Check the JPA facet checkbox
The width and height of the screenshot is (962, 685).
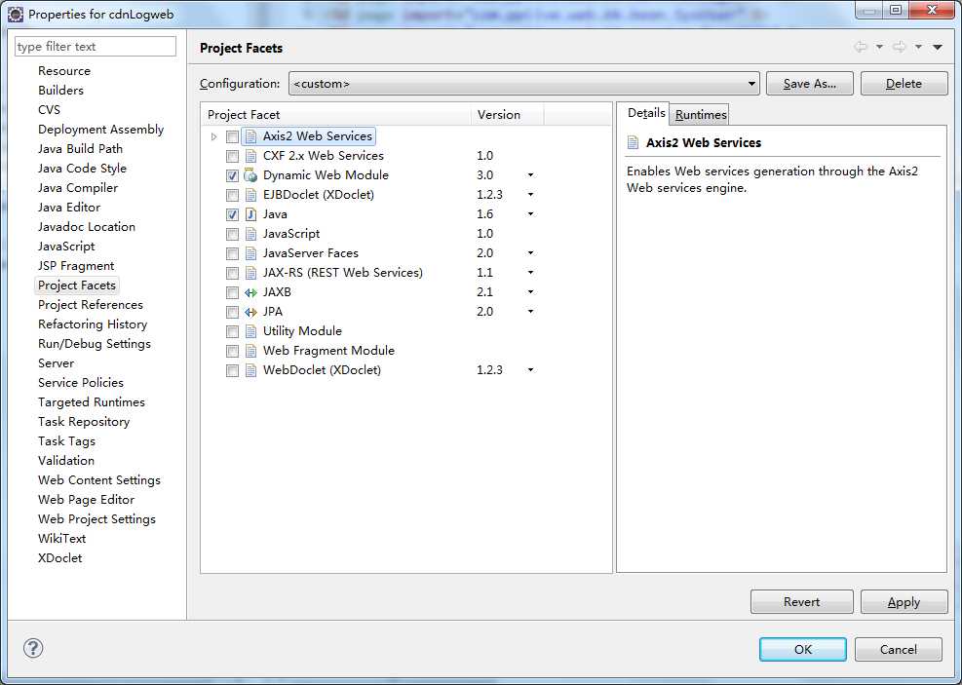(x=233, y=313)
